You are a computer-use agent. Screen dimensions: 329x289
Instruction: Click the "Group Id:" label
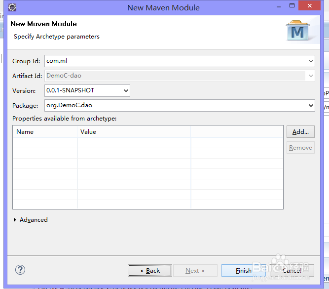coord(26,61)
